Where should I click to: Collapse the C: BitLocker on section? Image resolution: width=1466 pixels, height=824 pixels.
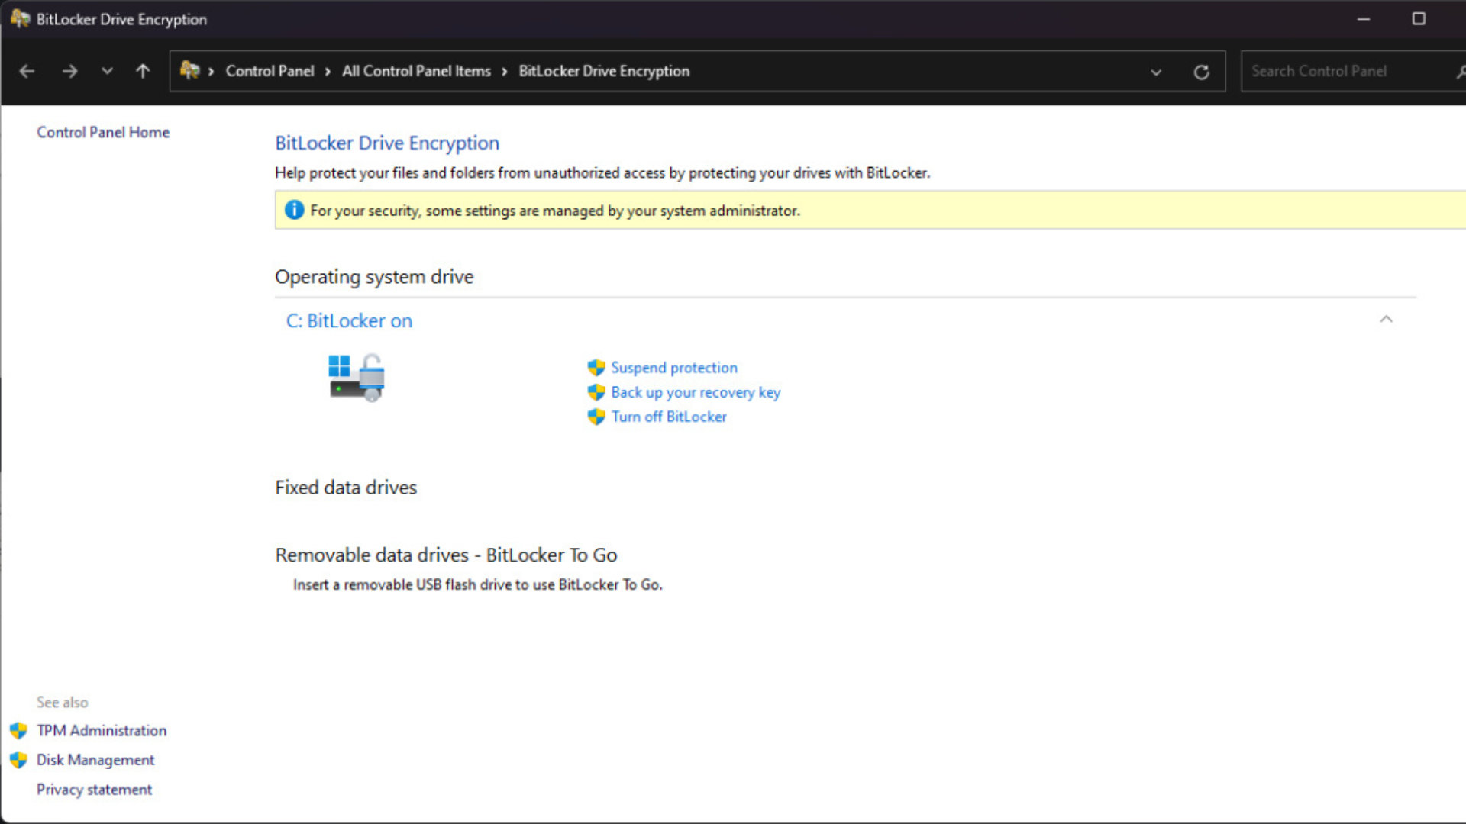click(x=1387, y=320)
